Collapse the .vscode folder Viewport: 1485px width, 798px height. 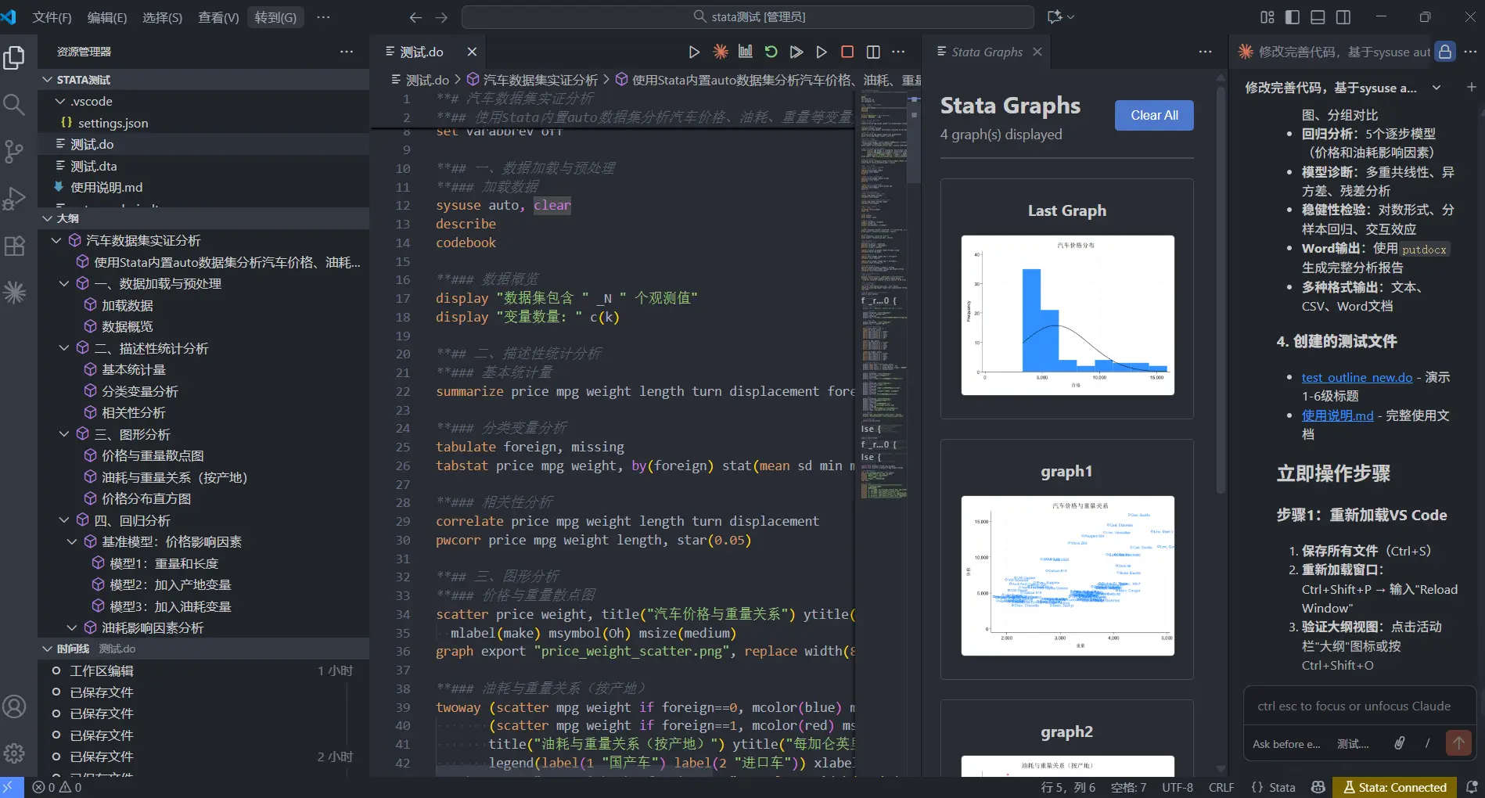pyautogui.click(x=60, y=102)
